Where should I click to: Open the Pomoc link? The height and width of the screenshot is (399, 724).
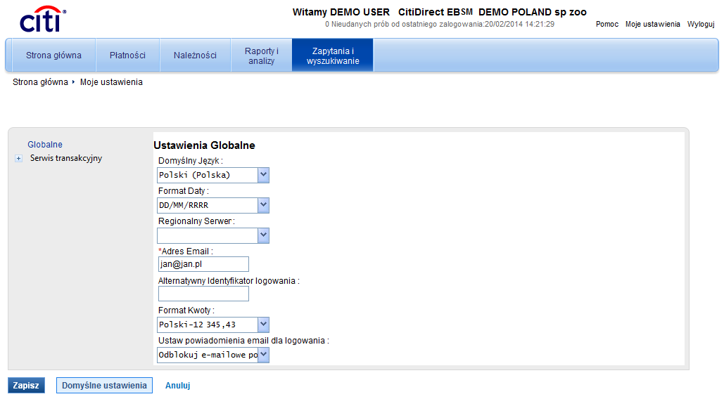[x=606, y=24]
